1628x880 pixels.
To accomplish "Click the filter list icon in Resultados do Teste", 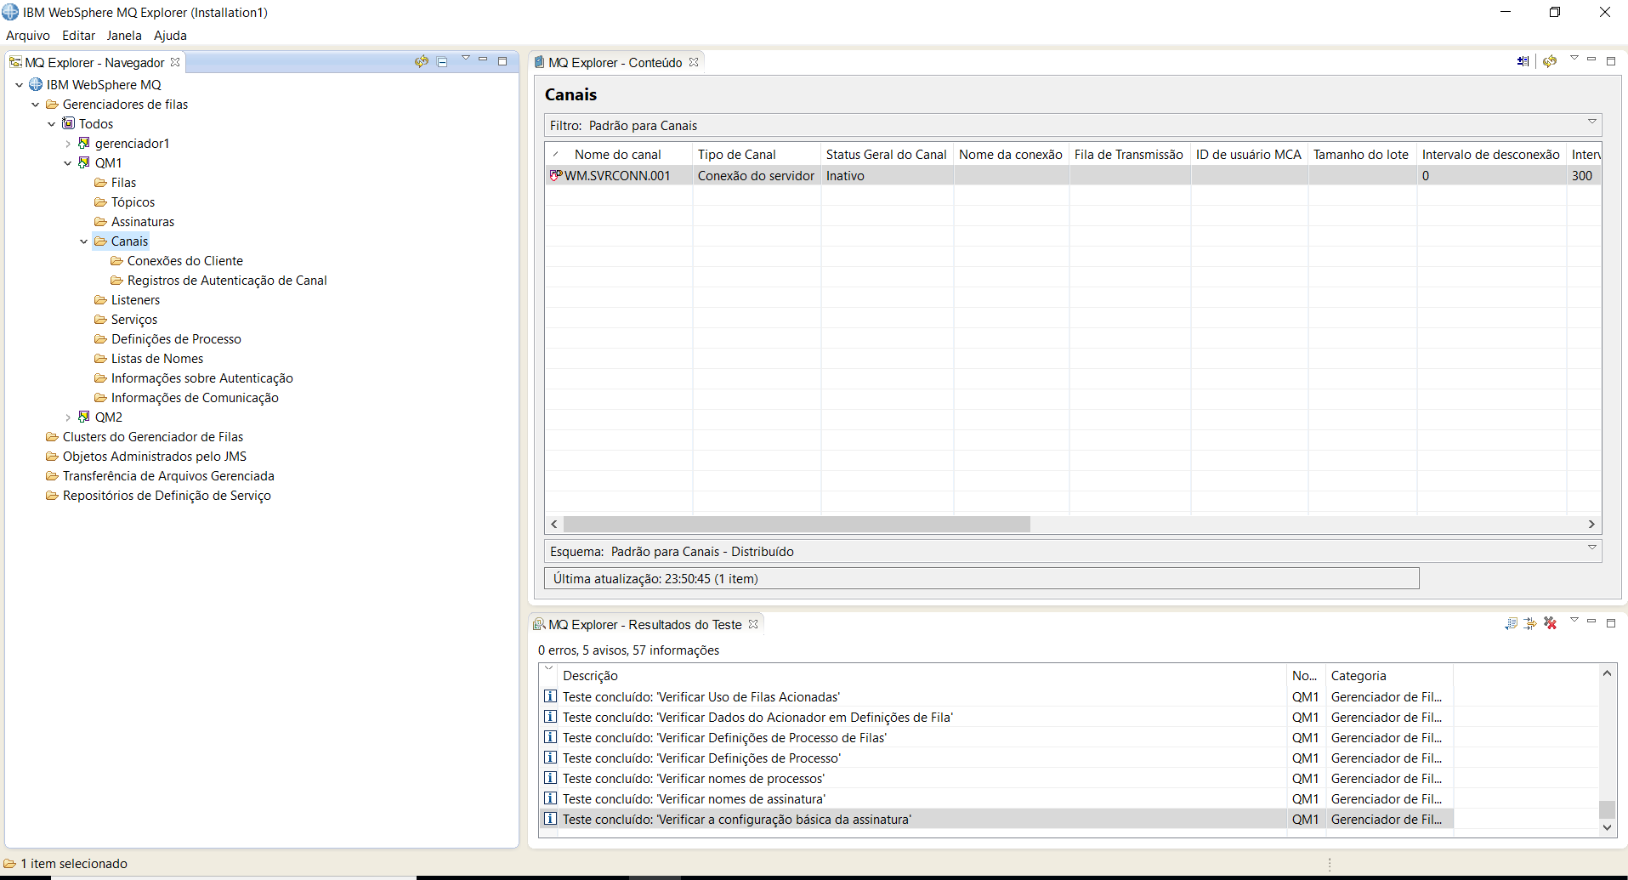I will [1511, 623].
